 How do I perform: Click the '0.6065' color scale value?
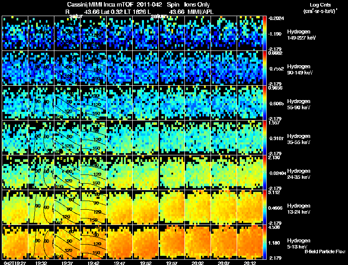[277, 104]
